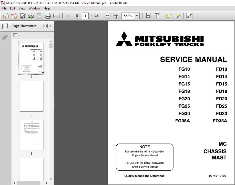Go to the next page arrow
The image size is (235, 185).
click(x=77, y=16)
